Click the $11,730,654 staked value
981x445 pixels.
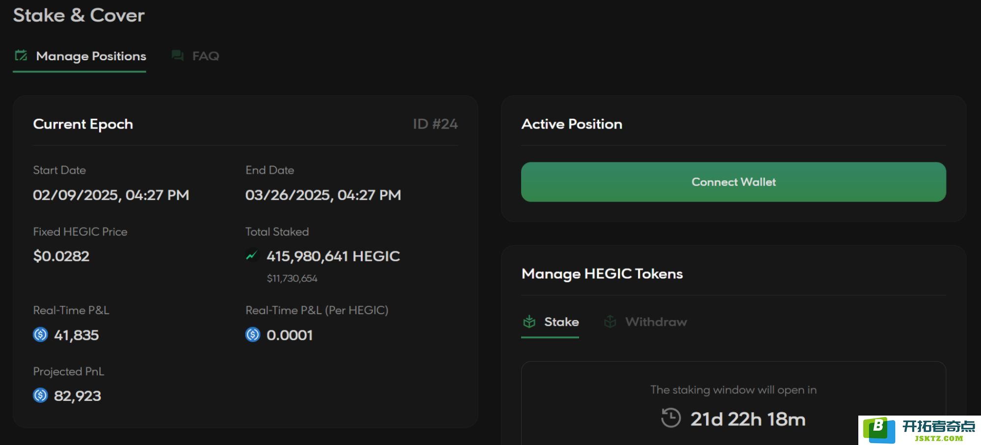click(292, 279)
